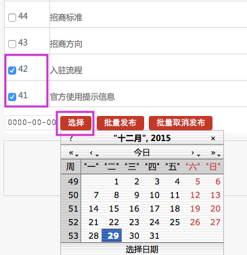
Task: Focus the 0000-00-00 date input field
Action: 31,123
